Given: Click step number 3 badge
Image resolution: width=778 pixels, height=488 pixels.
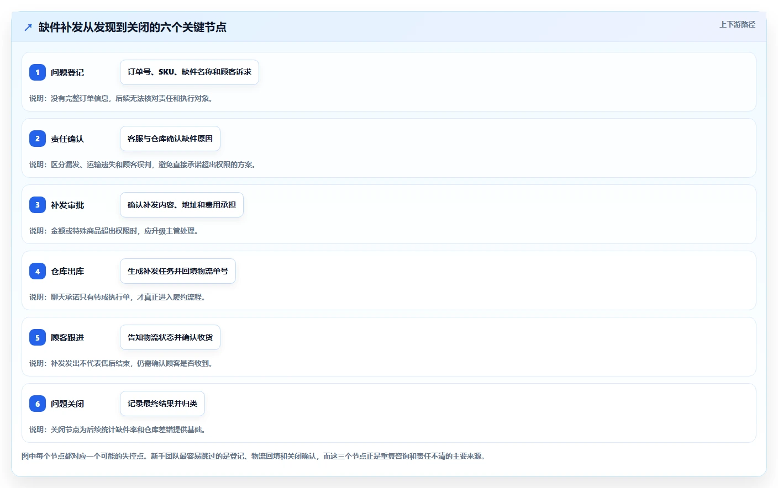Looking at the screenshot, I should click(38, 205).
